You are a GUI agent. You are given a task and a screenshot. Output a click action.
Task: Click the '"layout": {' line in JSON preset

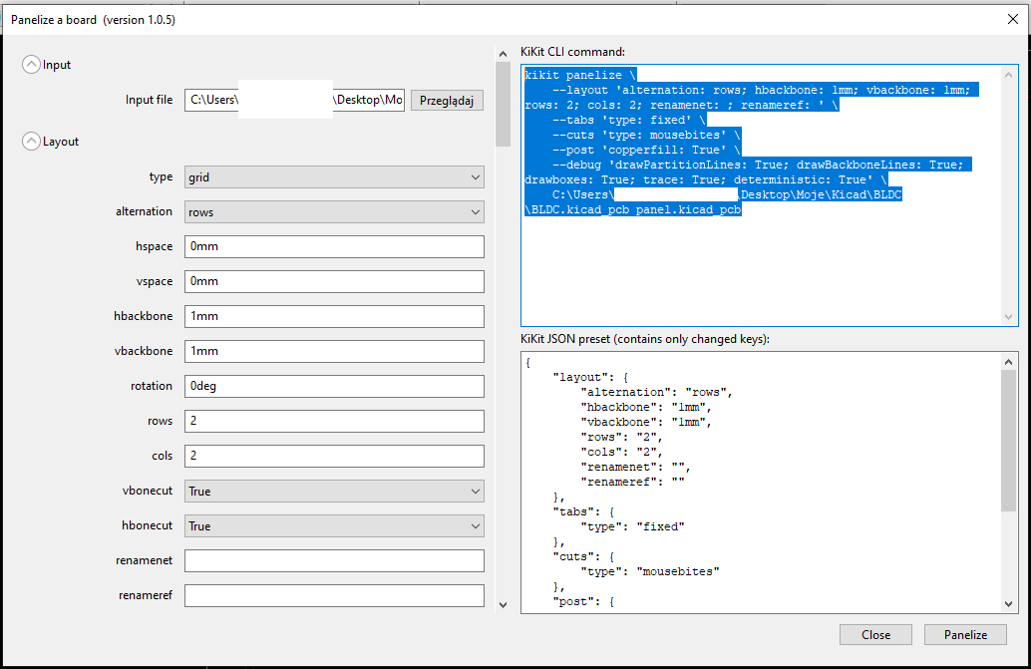click(x=590, y=377)
